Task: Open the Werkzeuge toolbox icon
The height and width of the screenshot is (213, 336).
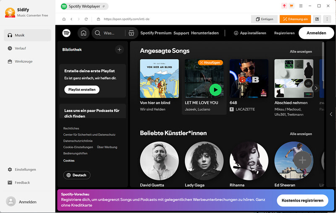Action: 10,61
